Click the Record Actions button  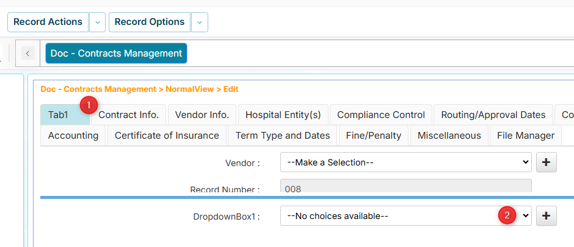tap(48, 22)
